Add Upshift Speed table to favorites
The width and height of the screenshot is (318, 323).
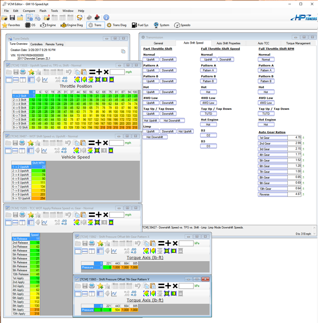[32, 72]
